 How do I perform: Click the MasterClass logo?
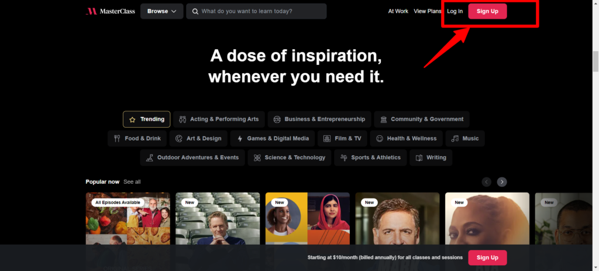coord(111,12)
